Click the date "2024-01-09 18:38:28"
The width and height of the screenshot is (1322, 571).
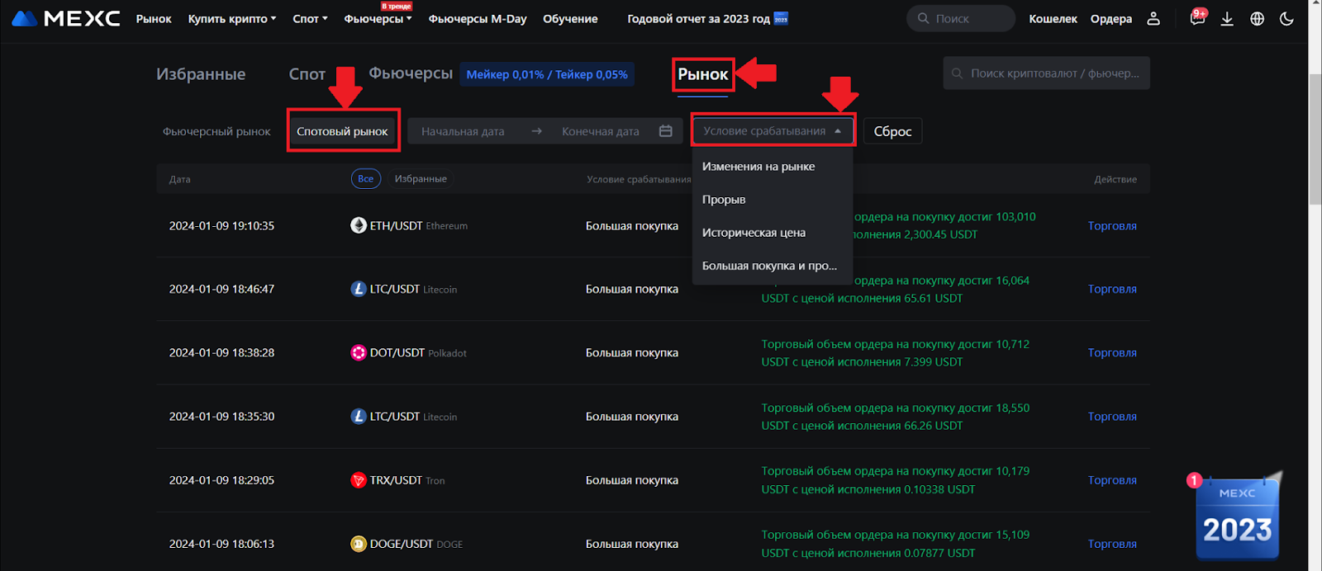pyautogui.click(x=221, y=352)
